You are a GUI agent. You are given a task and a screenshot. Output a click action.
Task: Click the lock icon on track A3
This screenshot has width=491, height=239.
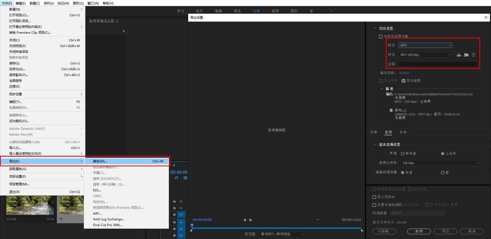click(175, 235)
